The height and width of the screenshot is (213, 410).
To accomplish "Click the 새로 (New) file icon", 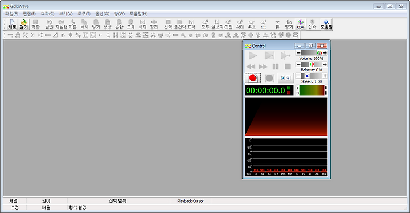I will [12, 24].
